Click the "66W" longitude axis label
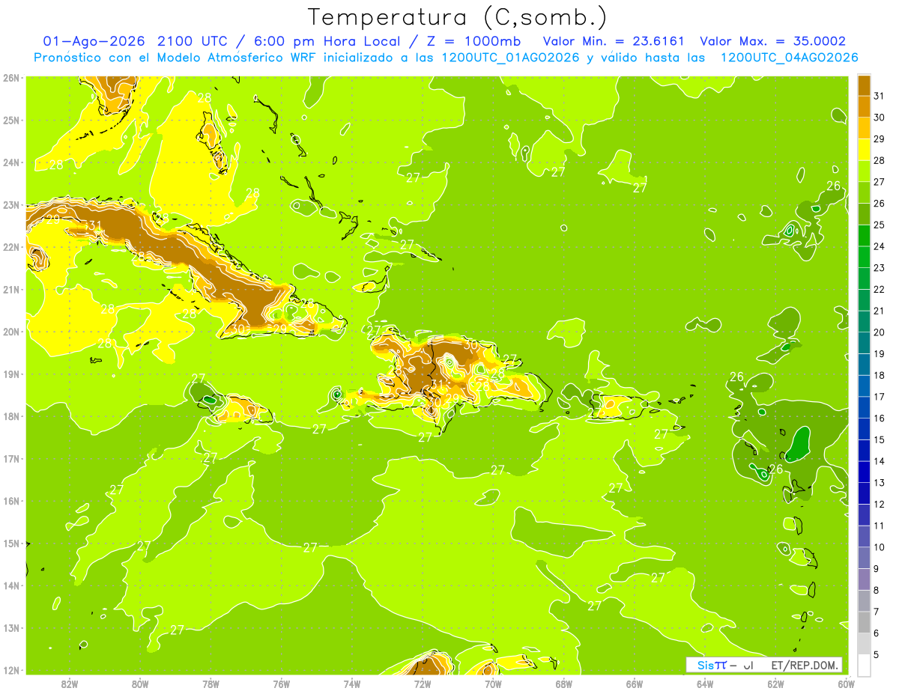The image size is (899, 694). [x=634, y=684]
